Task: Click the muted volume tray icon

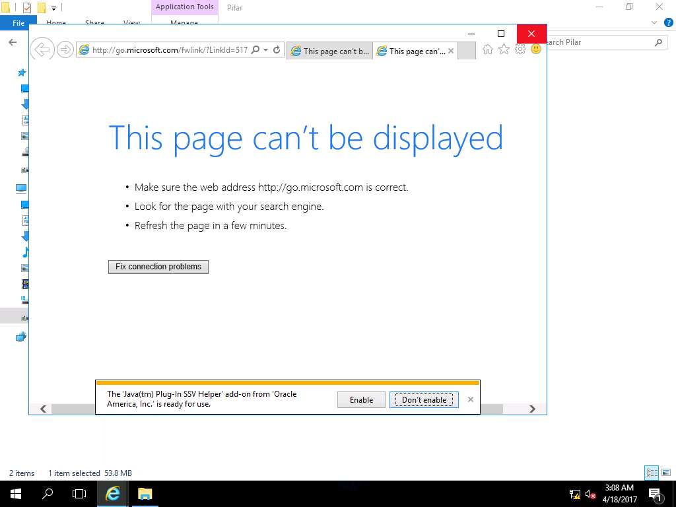Action: (590, 494)
